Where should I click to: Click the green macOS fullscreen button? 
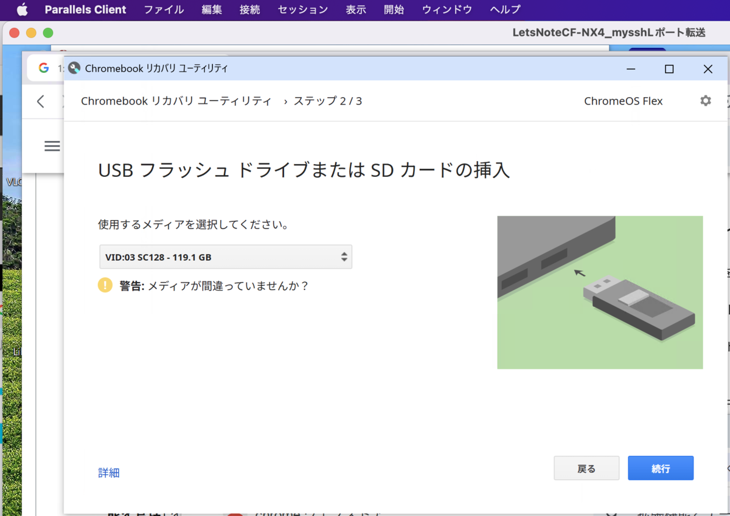[x=48, y=33]
